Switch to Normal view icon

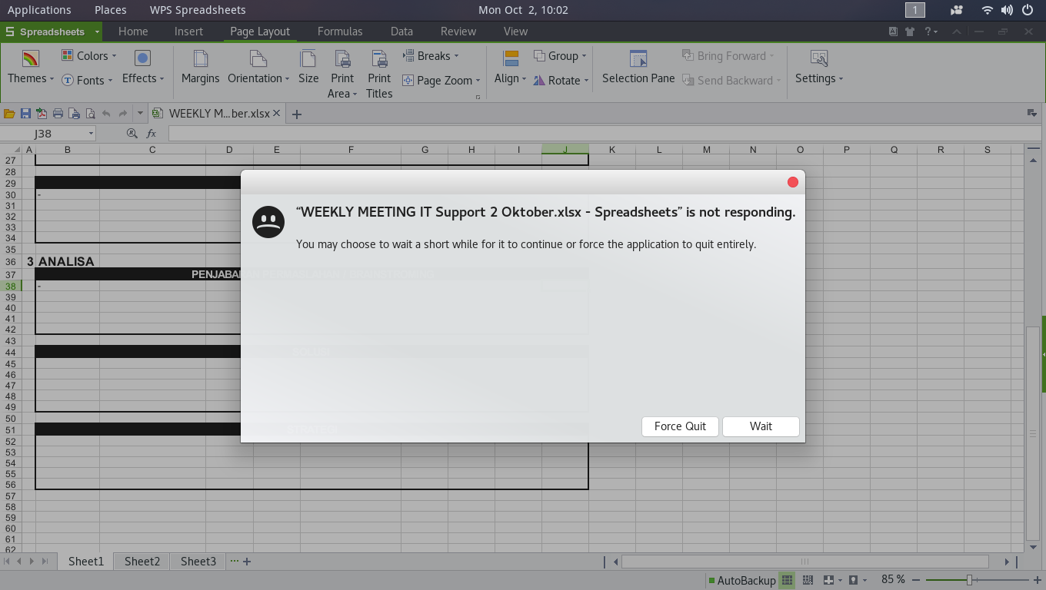[787, 580]
